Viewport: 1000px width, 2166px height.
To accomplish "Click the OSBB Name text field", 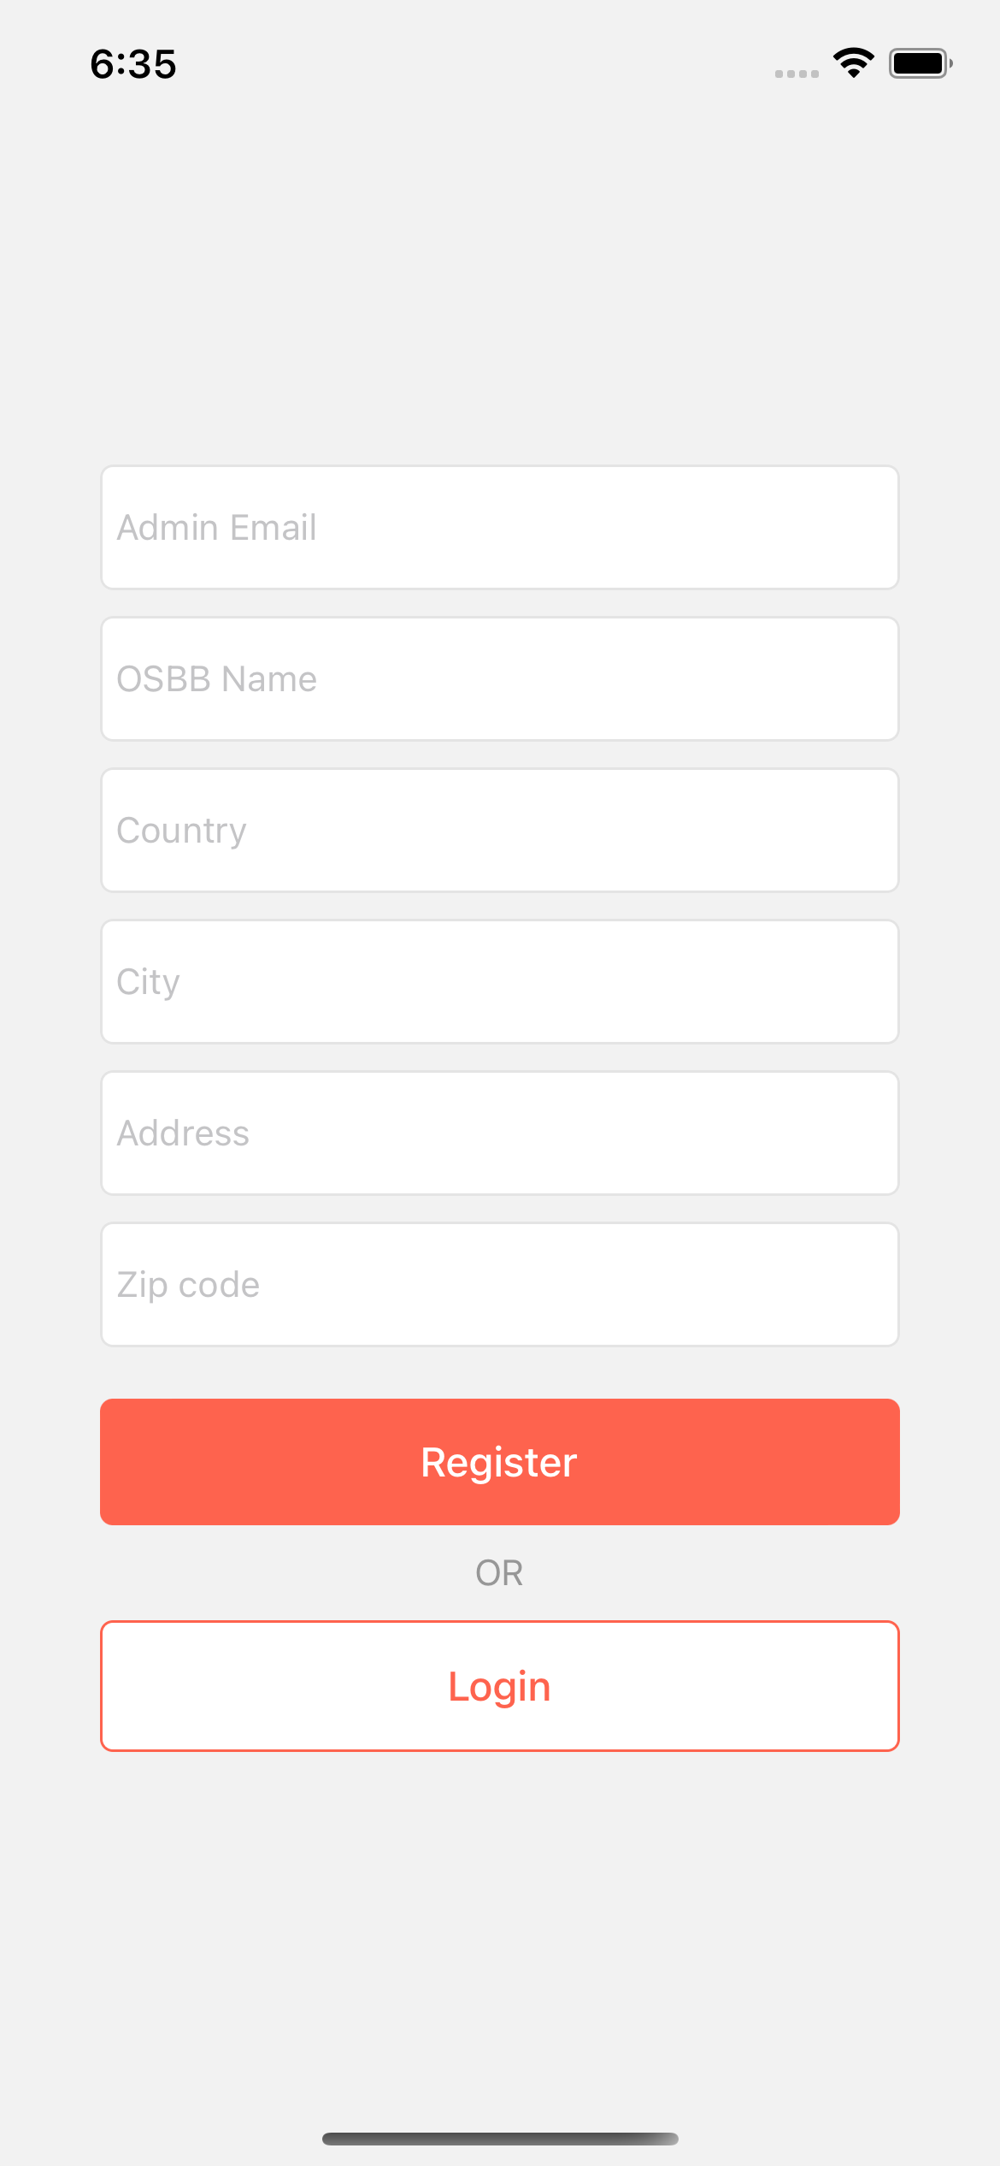I will click(500, 678).
